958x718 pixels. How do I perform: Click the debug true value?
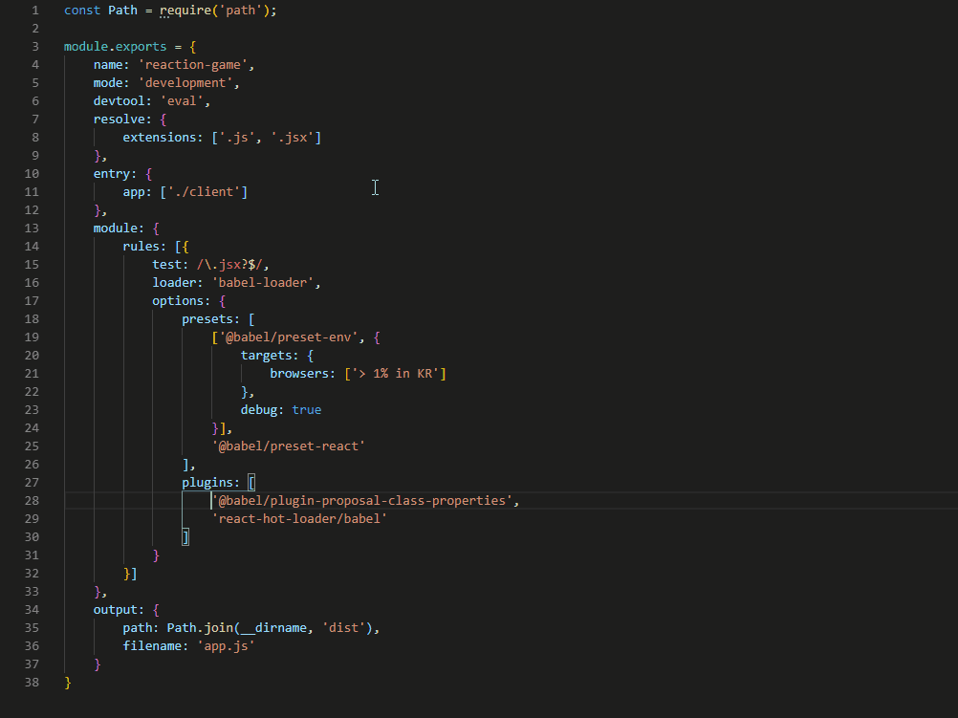(x=307, y=410)
